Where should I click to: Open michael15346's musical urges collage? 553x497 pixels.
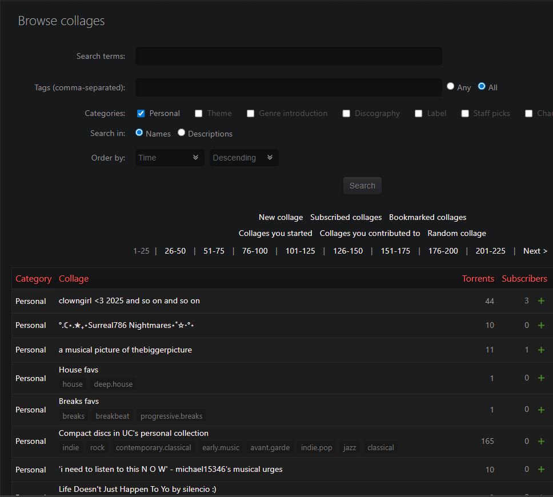pos(170,469)
